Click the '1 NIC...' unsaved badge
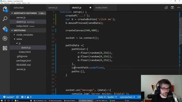 click(42, 13)
